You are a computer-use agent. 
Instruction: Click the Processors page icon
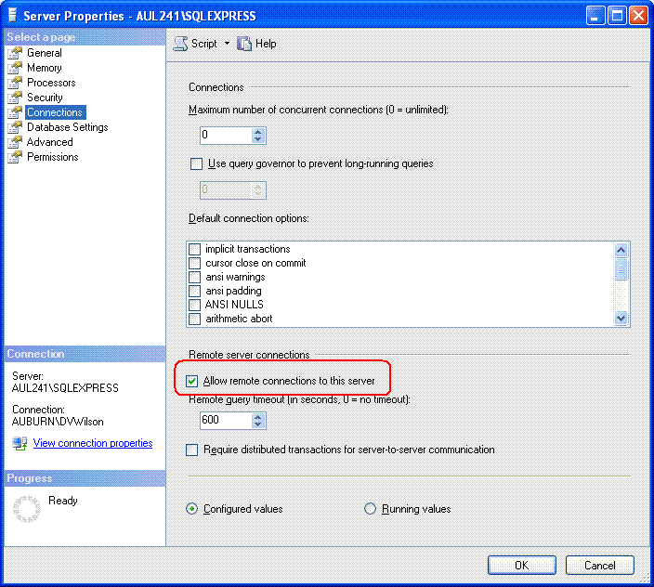[x=15, y=83]
